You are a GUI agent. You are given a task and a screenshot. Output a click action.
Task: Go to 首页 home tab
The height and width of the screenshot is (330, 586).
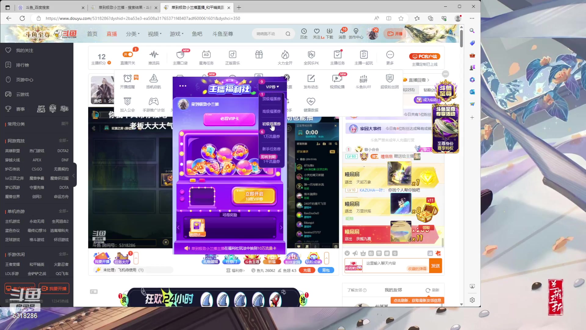(x=92, y=34)
